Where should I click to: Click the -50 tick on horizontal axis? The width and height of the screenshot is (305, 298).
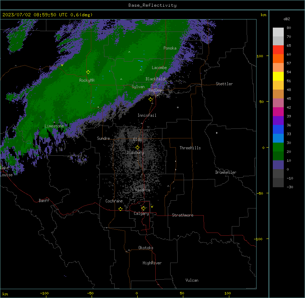(x=90, y=293)
